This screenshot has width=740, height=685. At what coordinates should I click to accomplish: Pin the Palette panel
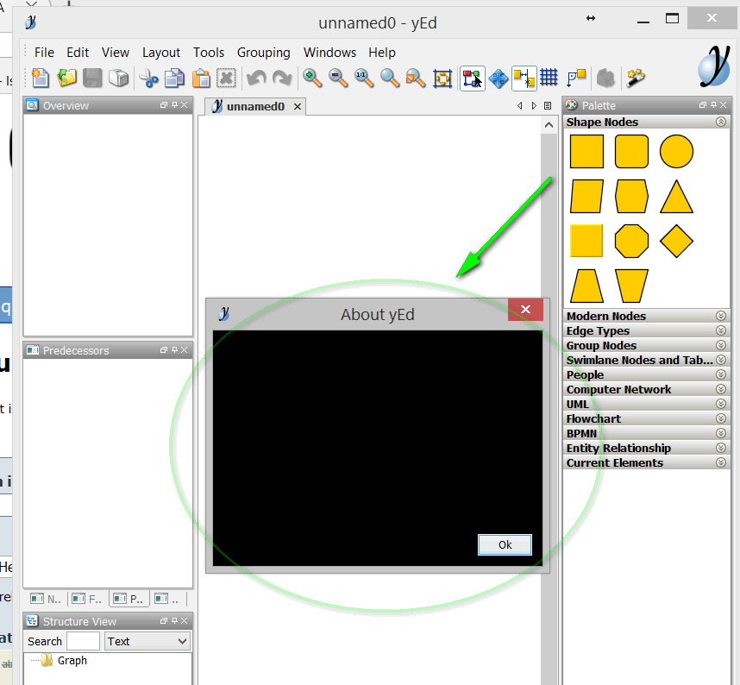pyautogui.click(x=713, y=104)
